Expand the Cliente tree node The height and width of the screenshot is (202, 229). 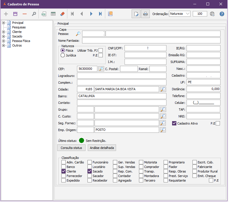click(x=4, y=32)
